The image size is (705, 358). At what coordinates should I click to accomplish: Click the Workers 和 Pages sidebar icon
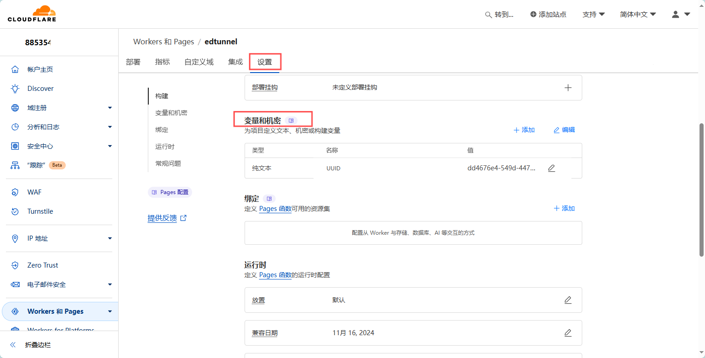pos(15,311)
